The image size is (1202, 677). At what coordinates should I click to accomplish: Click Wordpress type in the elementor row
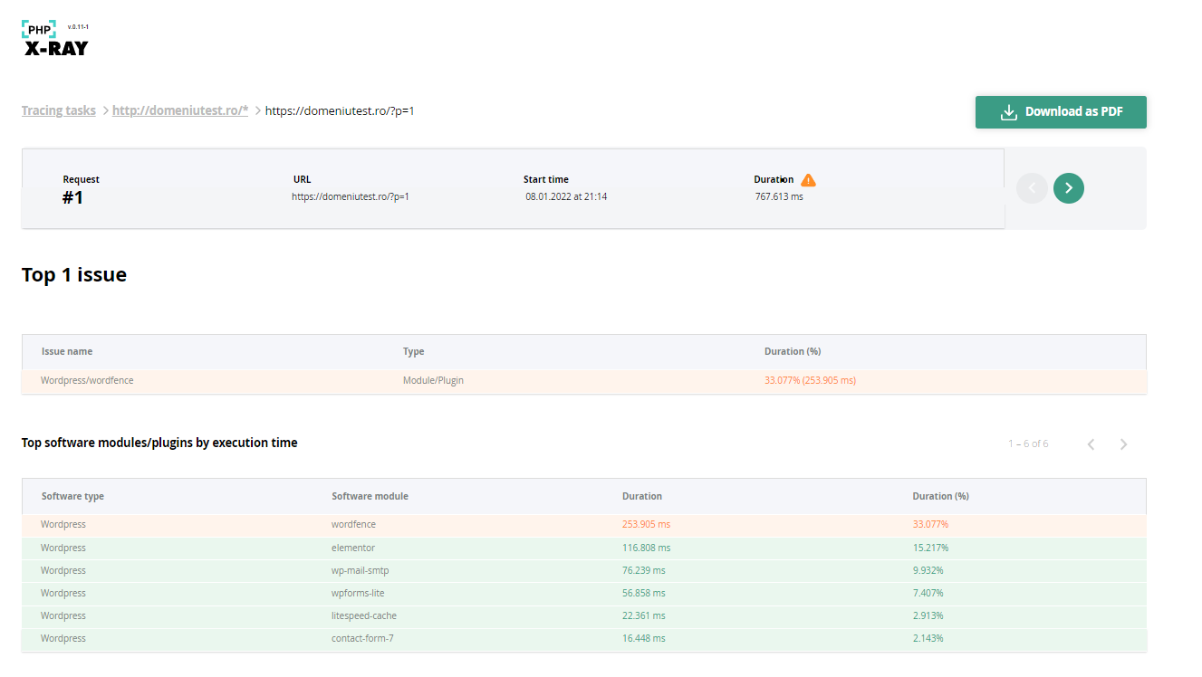(x=63, y=548)
